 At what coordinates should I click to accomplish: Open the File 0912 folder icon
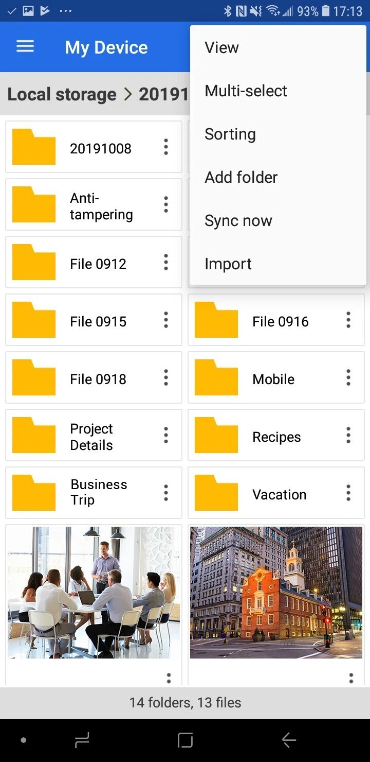coord(34,262)
